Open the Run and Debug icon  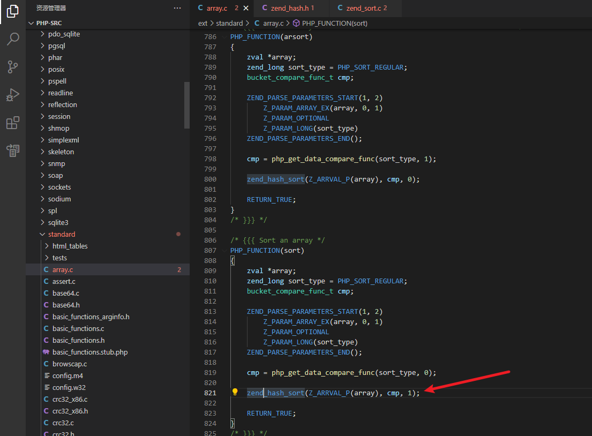click(x=12, y=95)
